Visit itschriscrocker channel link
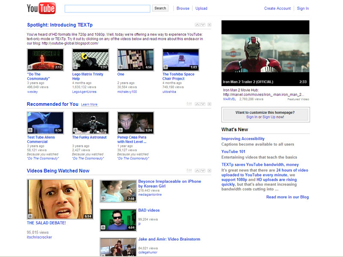343x257 pixels. [x=39, y=237]
